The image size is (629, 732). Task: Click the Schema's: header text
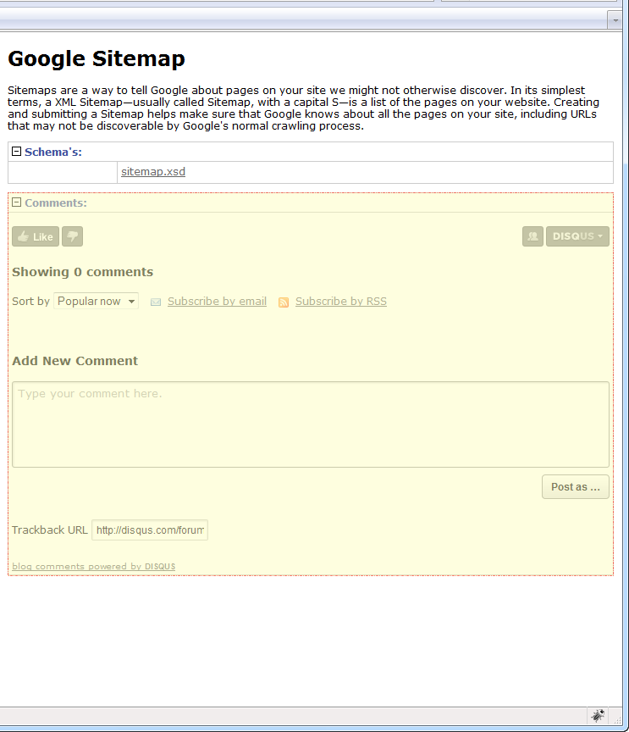coord(53,152)
